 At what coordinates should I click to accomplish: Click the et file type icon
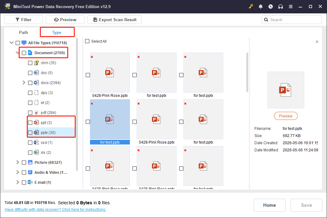pos(36,103)
